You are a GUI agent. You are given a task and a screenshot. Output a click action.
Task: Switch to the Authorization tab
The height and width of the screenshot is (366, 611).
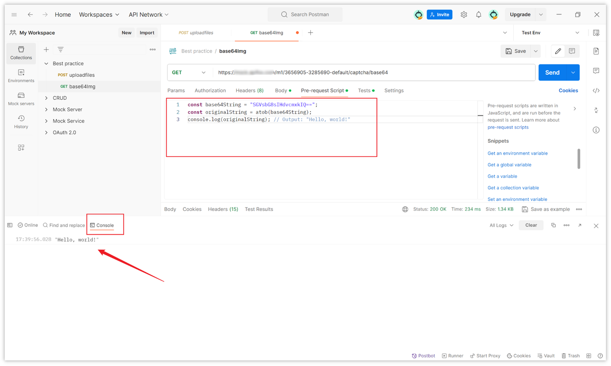point(210,91)
